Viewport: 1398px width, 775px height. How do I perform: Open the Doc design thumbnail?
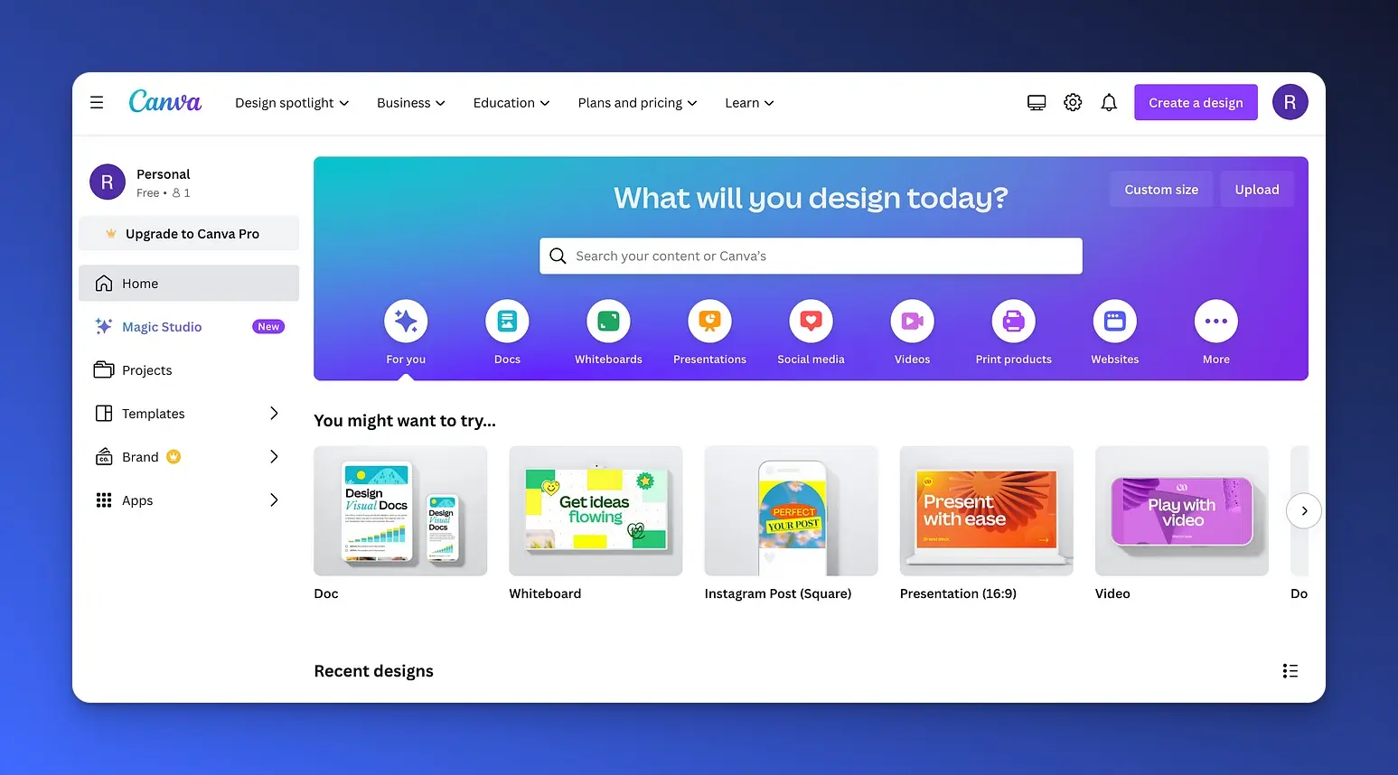400,511
